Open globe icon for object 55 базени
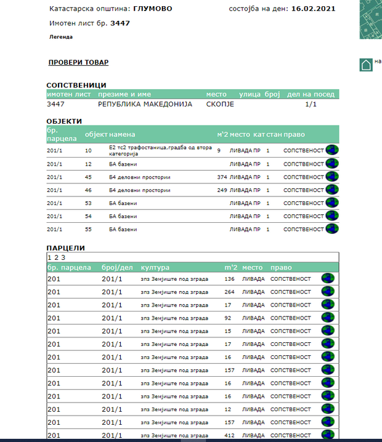382x442 pixels. [332, 228]
